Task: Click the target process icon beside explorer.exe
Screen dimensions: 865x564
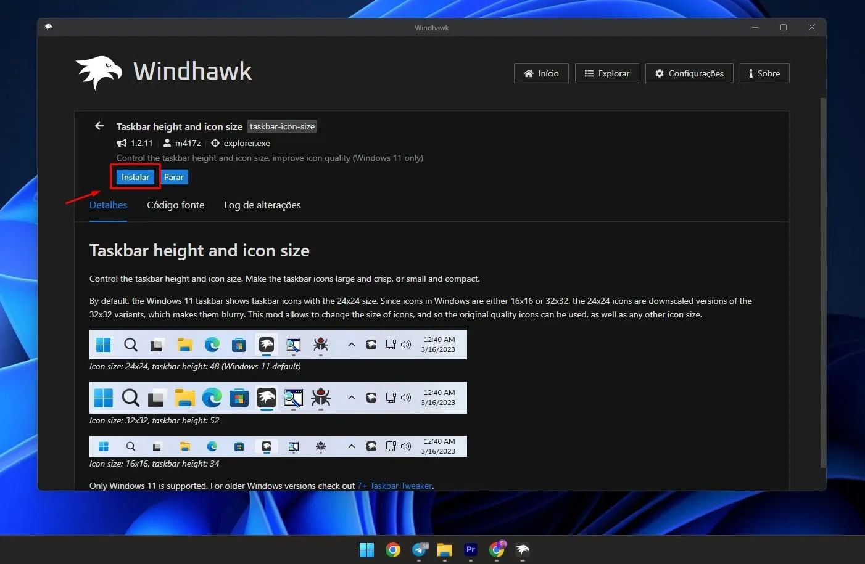Action: 215,143
